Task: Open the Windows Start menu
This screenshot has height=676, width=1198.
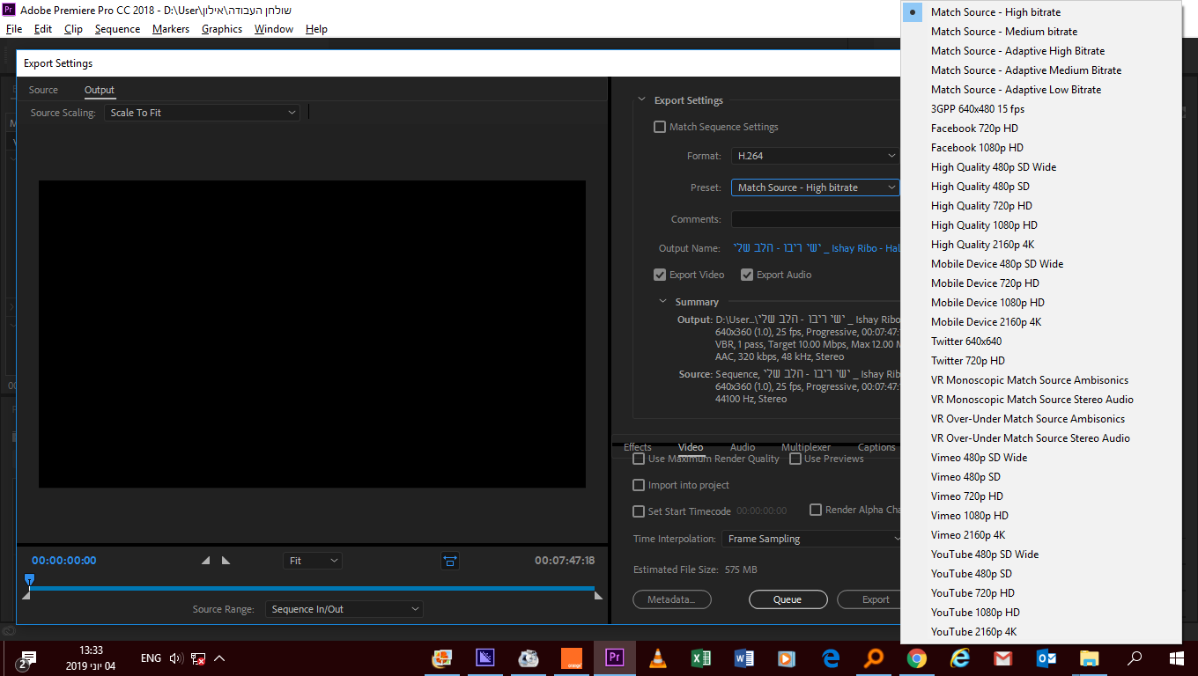Action: (1176, 658)
